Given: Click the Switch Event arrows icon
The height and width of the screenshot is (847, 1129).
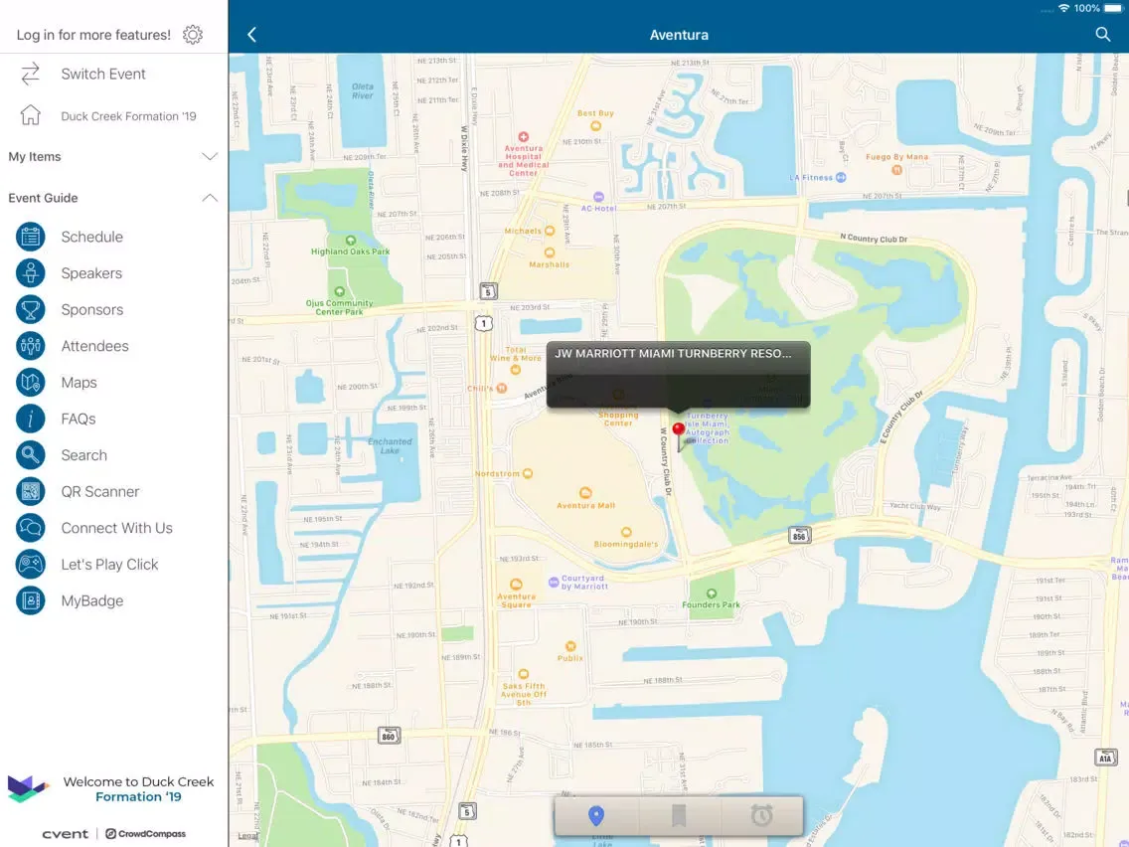Looking at the screenshot, I should 30,74.
